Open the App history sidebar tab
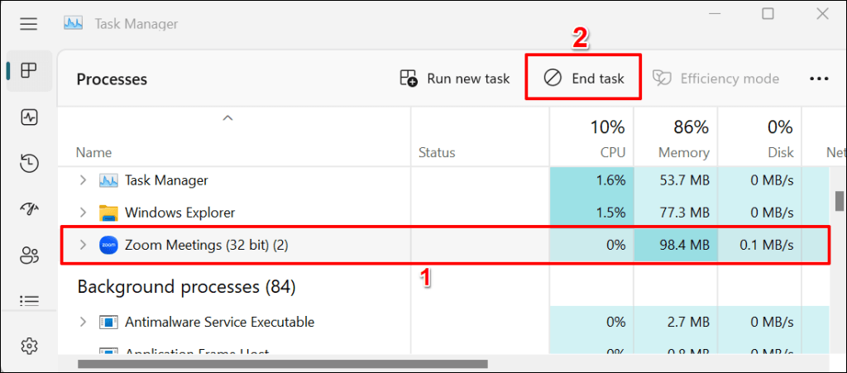The height and width of the screenshot is (373, 847). pos(29,164)
